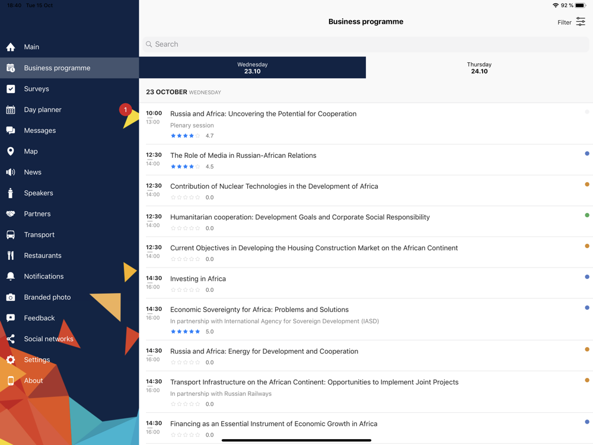Select Feedback label in sidebar

tap(39, 318)
